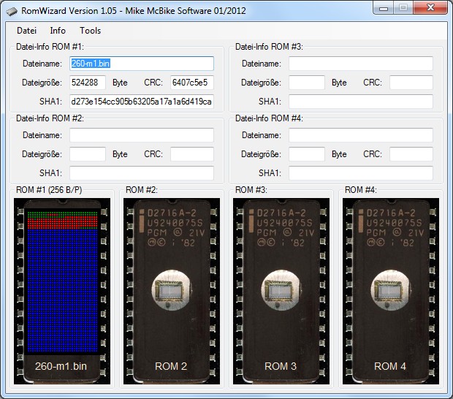Click the RomWizard app icon in title bar
Viewport: 453px width, 399px height.
click(x=12, y=9)
